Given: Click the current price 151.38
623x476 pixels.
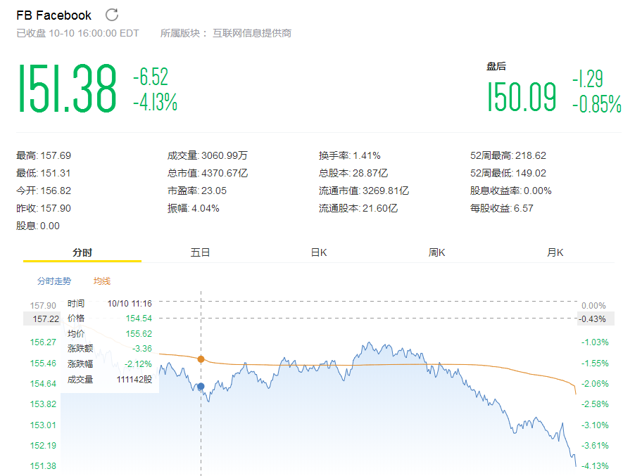Looking at the screenshot, I should (67, 89).
